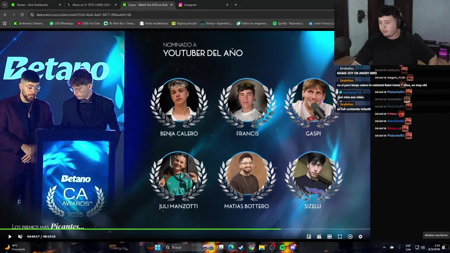Open Steam from taskbar
The height and width of the screenshot is (253, 450).
[241, 247]
